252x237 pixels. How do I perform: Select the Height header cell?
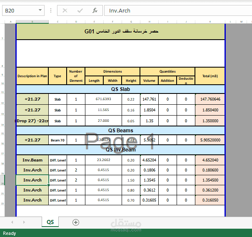(131, 81)
